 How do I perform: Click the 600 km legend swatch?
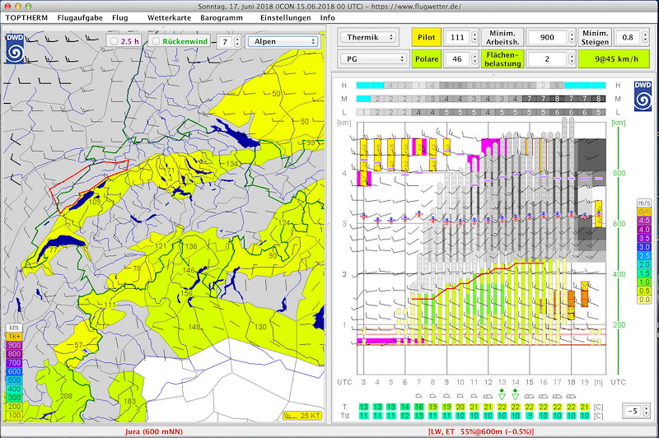(x=13, y=371)
